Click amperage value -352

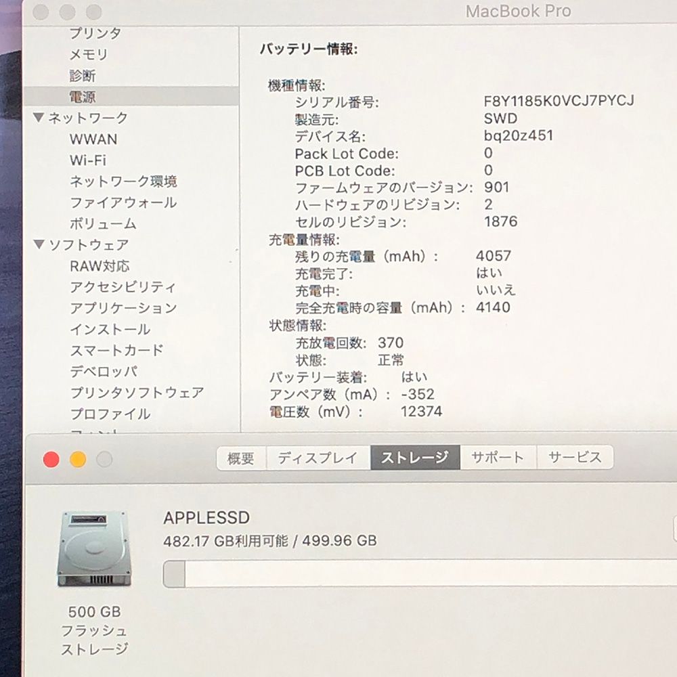click(x=418, y=394)
